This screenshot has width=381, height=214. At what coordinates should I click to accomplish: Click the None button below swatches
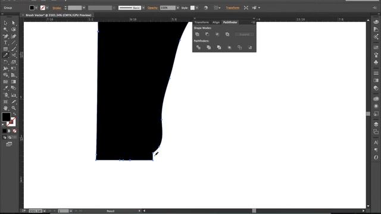point(14,131)
